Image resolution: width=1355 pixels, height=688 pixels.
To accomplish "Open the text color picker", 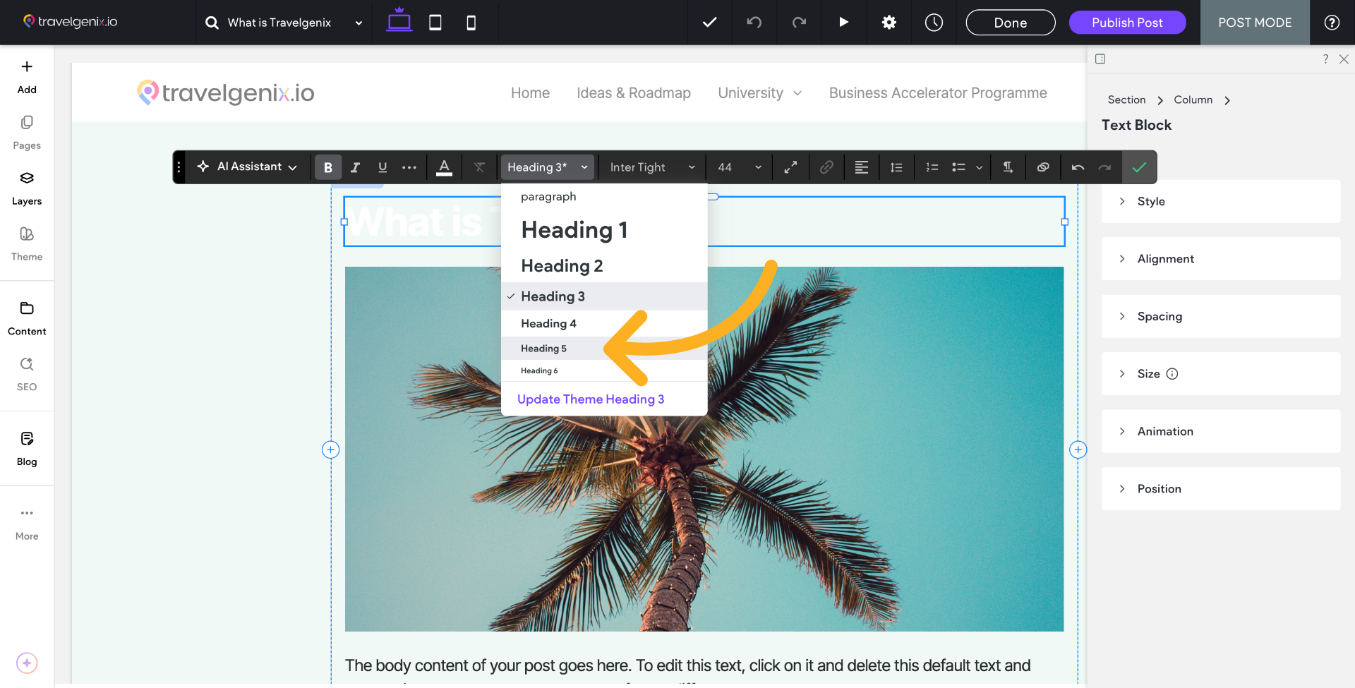I will point(444,167).
